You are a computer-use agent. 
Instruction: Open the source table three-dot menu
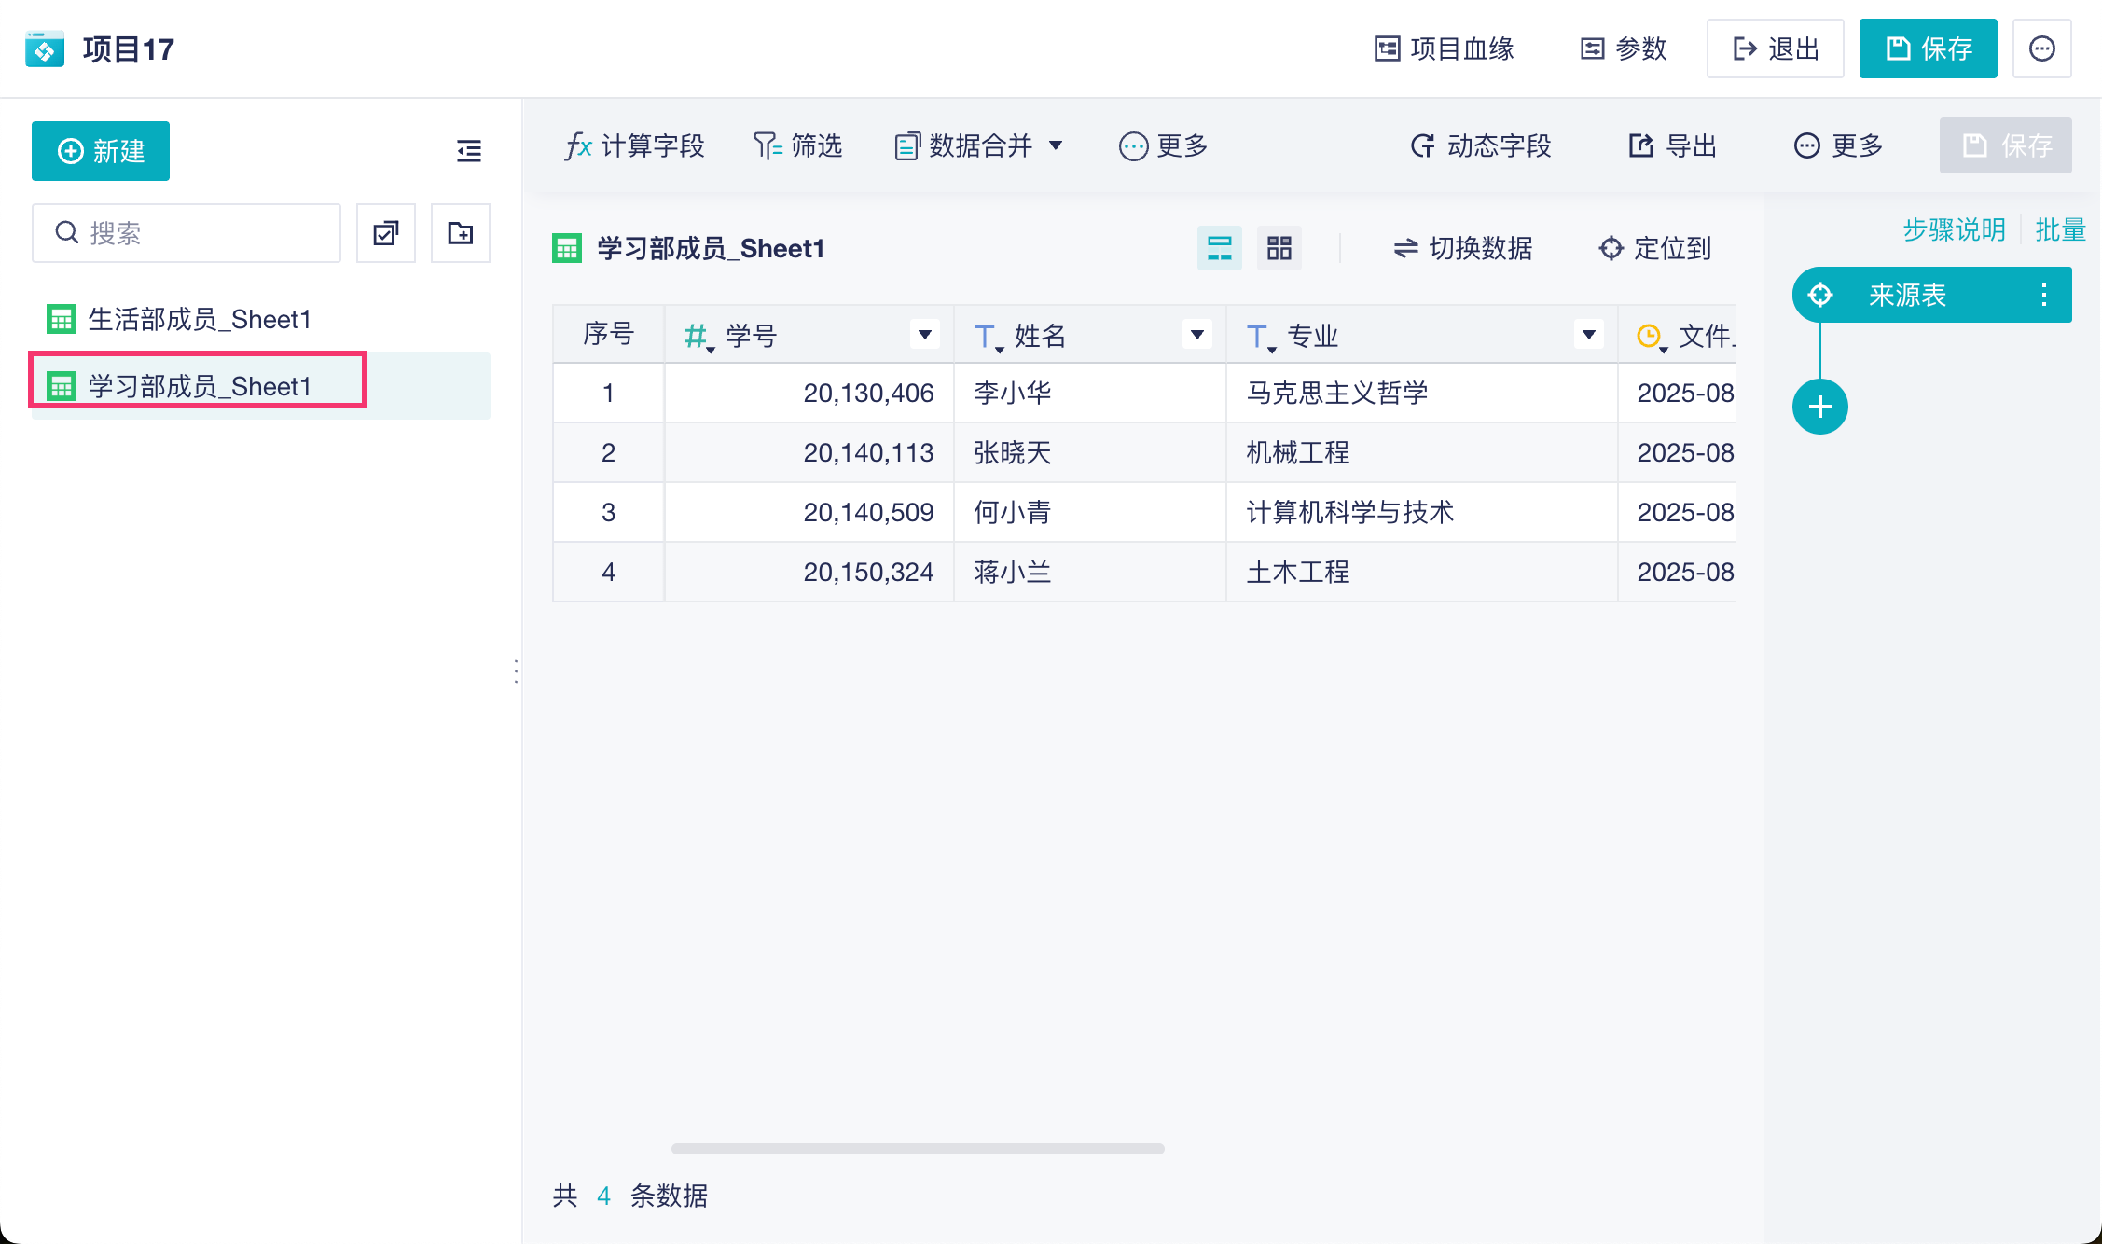[2043, 295]
